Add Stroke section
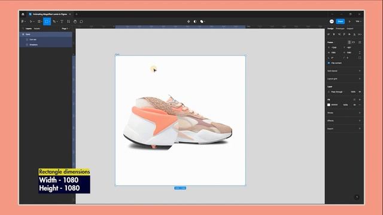The image size is (383, 215). 360,113
